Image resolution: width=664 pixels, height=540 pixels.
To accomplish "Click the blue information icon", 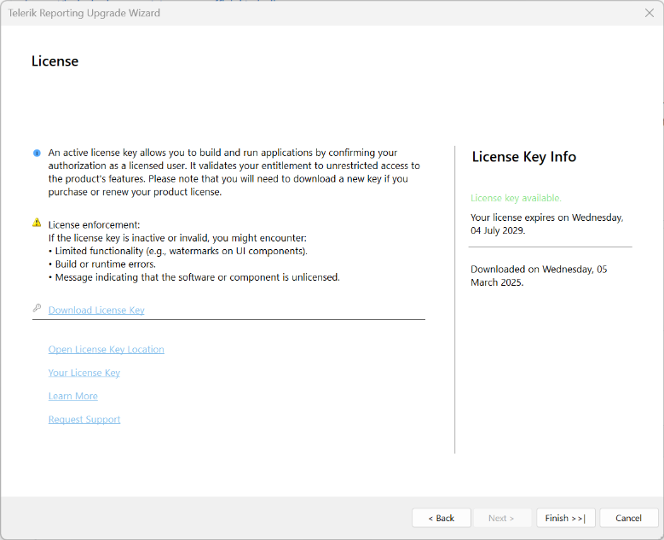I will click(x=37, y=153).
